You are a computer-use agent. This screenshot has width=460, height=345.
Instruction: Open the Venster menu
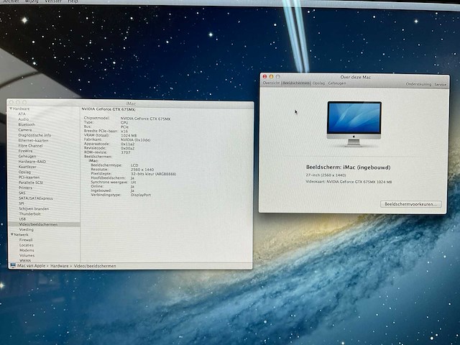coord(53,1)
